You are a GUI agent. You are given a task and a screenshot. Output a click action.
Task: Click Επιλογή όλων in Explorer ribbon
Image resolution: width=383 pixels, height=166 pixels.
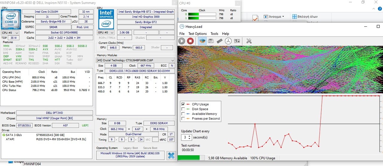[305, 16]
